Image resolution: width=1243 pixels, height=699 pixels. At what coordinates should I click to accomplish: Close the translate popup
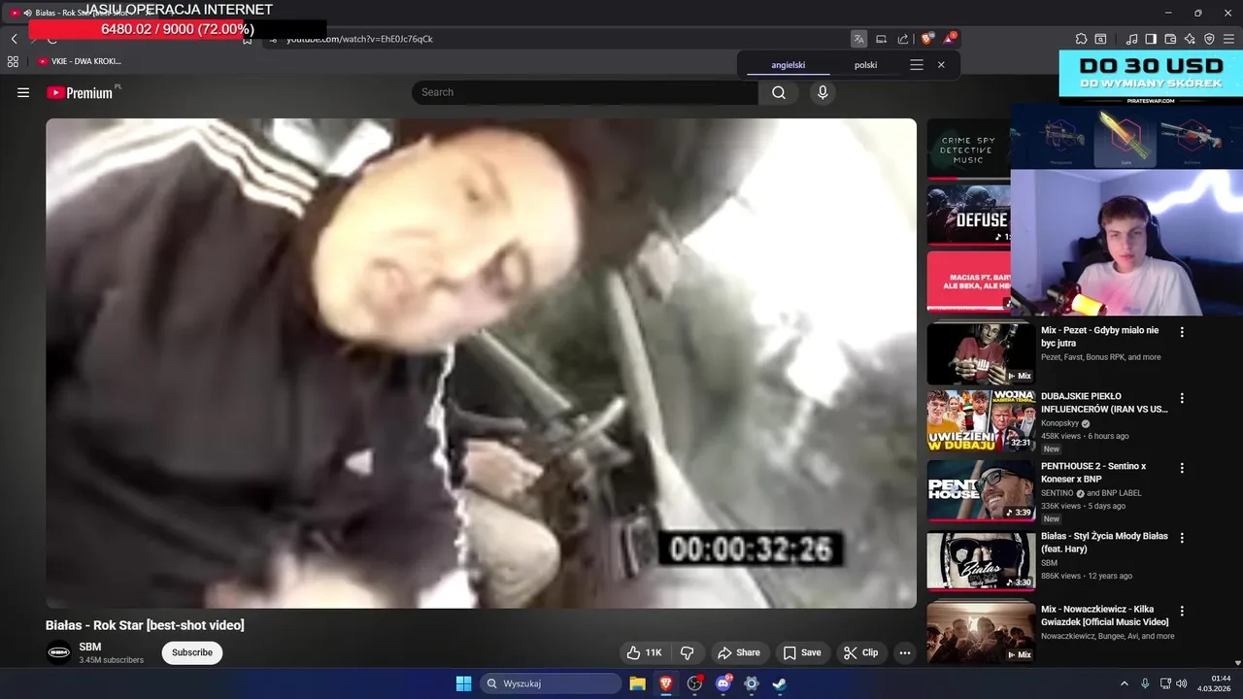click(941, 65)
